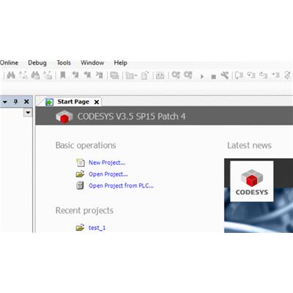293x293 pixels.
Task: Click the Replace icon after first binoculars
Action: pos(23,75)
